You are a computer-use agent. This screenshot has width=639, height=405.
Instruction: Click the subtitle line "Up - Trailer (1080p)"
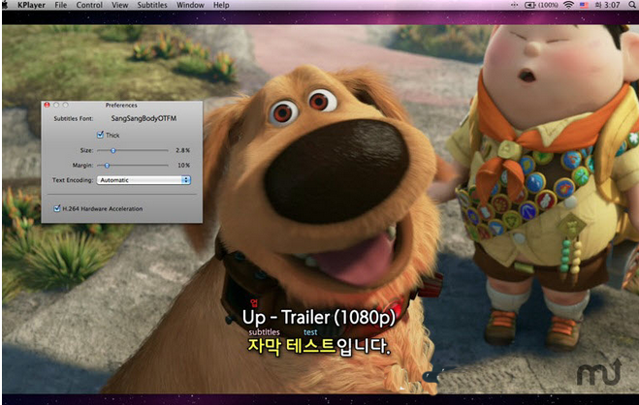point(319,317)
